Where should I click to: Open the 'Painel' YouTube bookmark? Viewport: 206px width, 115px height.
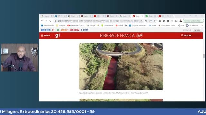click(x=119, y=26)
